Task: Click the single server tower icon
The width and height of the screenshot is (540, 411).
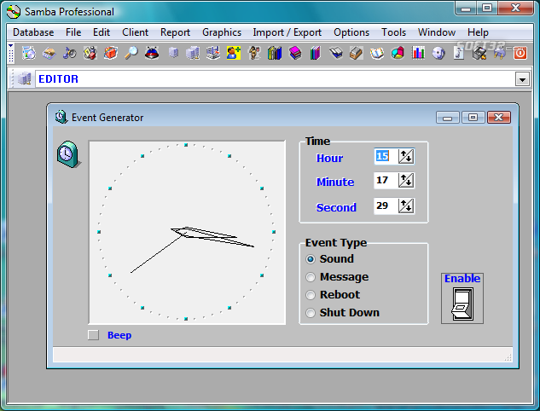Action: [x=173, y=53]
